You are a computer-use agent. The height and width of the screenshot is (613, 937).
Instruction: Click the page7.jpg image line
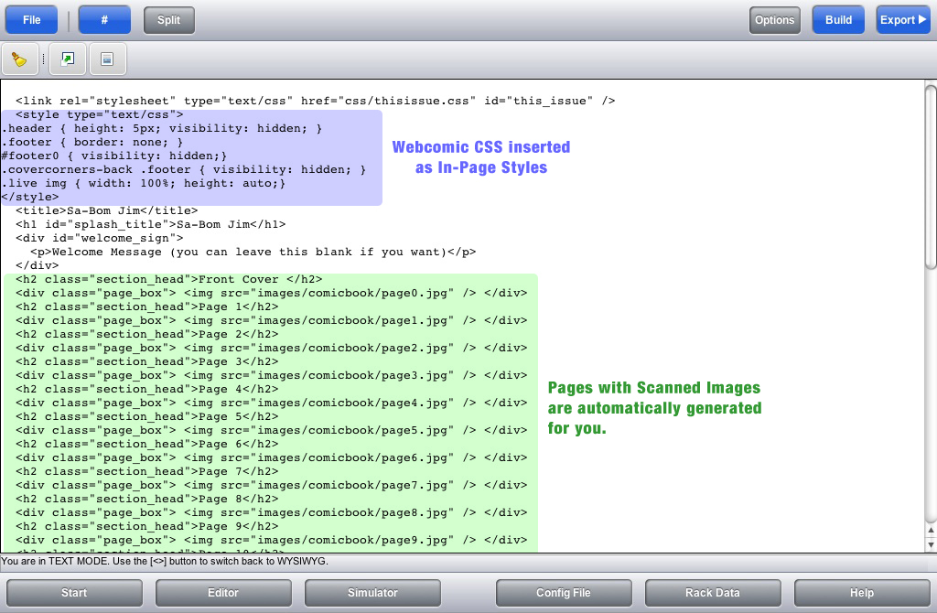[x=271, y=486]
